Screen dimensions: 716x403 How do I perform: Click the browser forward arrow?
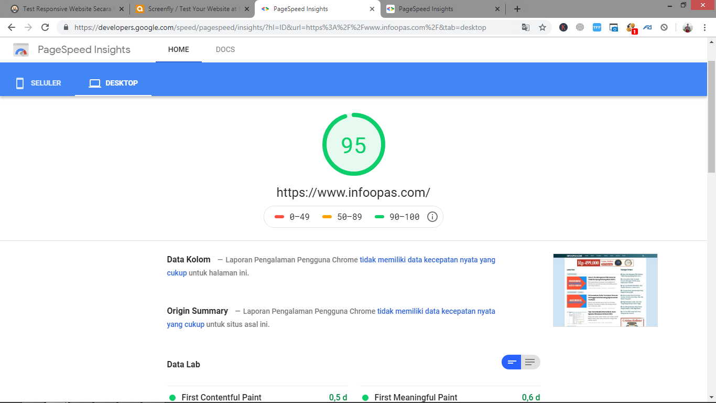[x=28, y=27]
